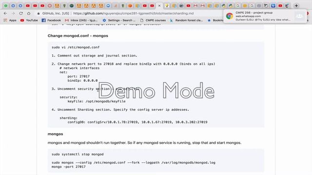Go forward in browser history
The width and height of the screenshot is (312, 175).
click(x=13, y=13)
